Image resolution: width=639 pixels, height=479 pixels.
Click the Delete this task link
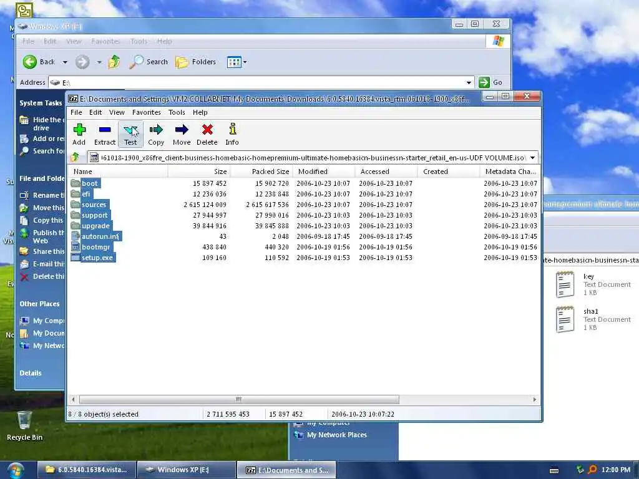[42, 276]
